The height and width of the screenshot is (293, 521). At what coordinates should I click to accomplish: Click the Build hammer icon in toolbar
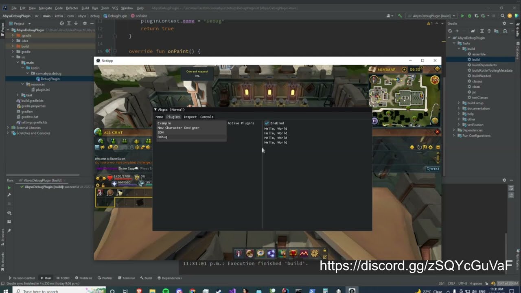point(400,16)
